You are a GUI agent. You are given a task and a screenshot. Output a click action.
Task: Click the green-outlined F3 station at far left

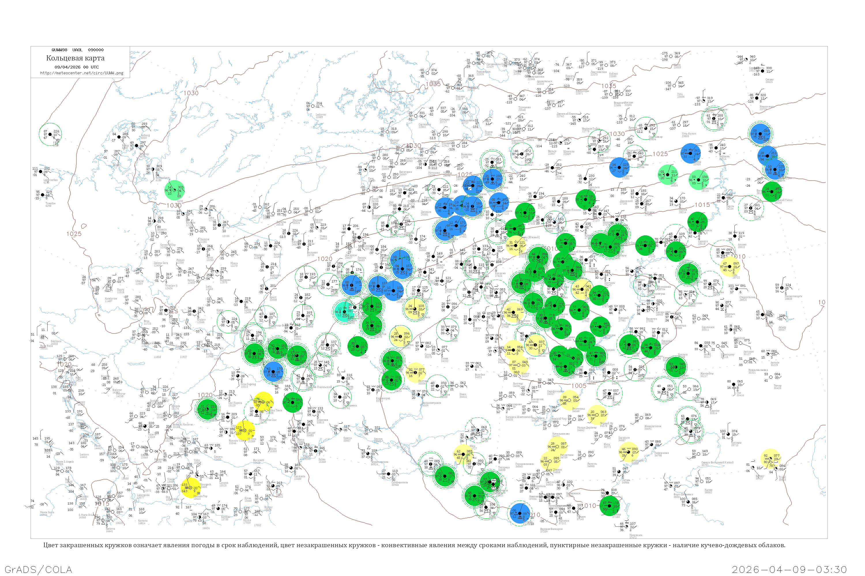click(50, 134)
